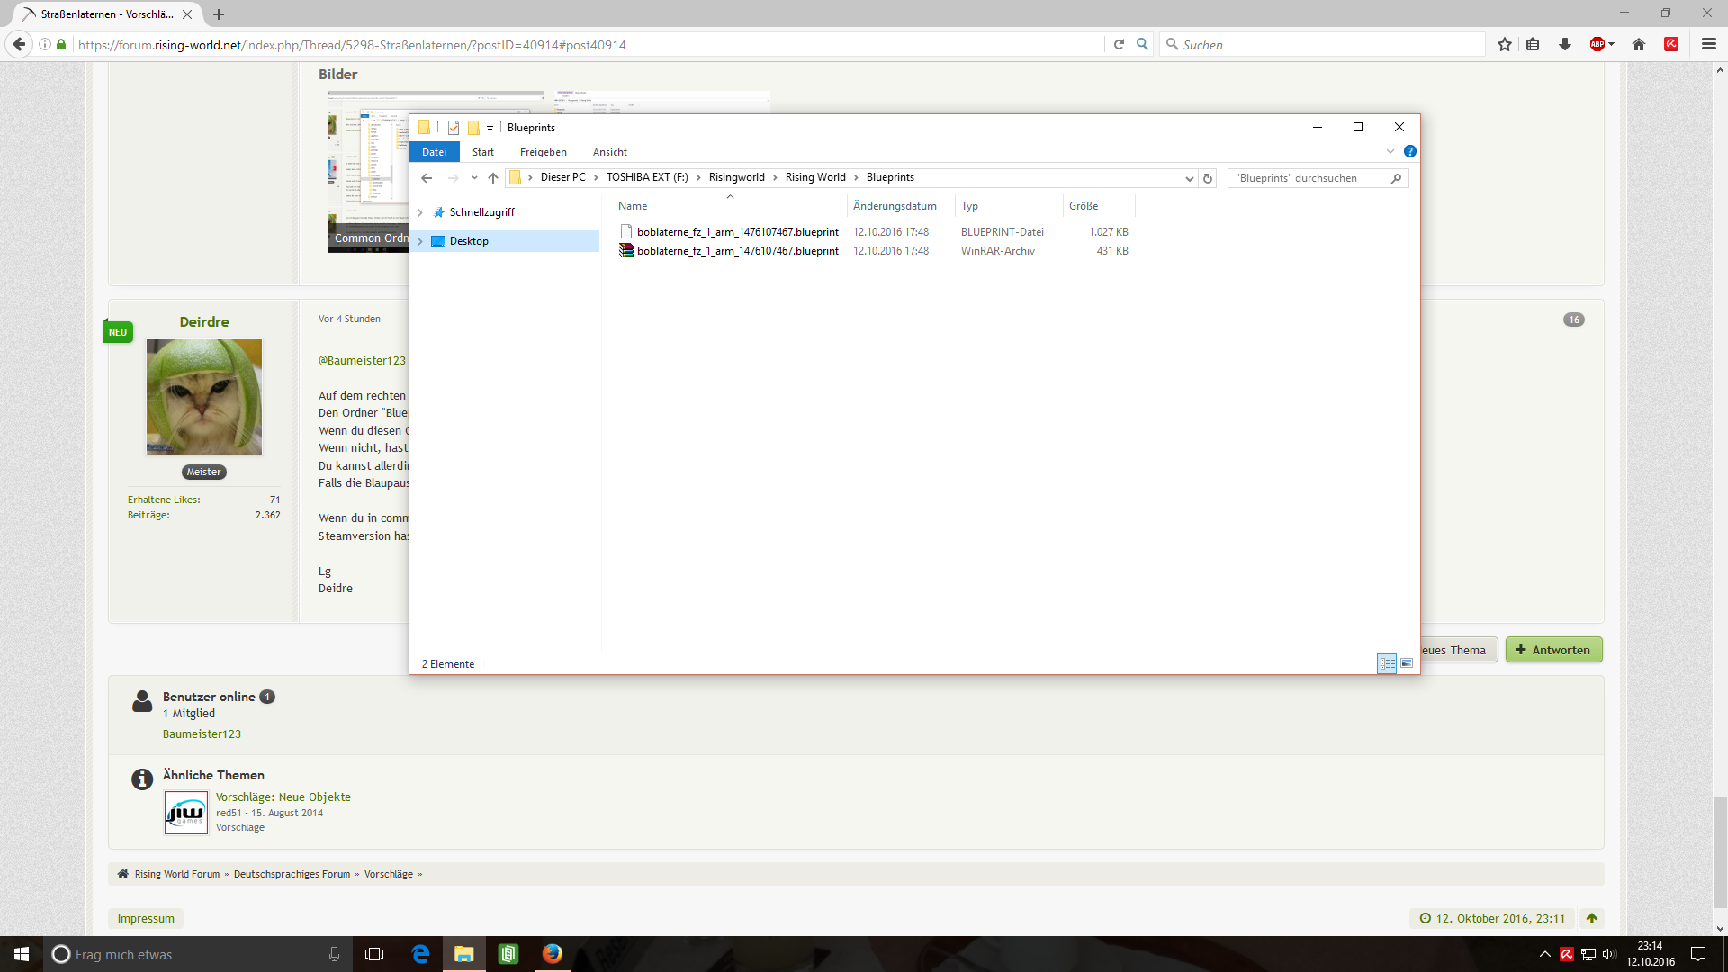Click the Adblock Plus icon
Image resolution: width=1728 pixels, height=972 pixels.
coord(1597,44)
